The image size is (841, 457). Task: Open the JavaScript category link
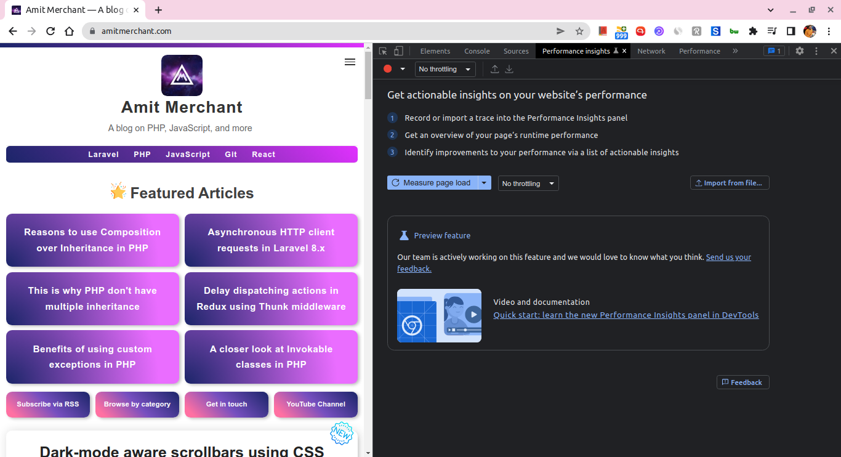tap(188, 155)
